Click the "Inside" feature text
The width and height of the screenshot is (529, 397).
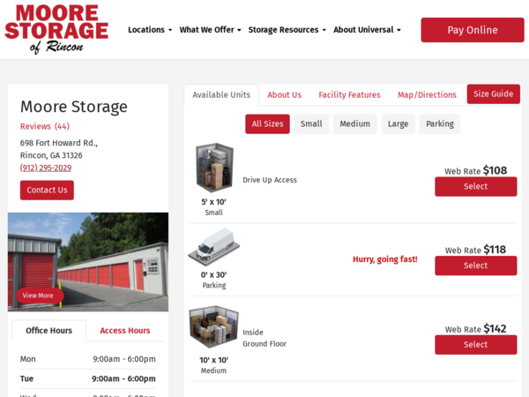253,333
